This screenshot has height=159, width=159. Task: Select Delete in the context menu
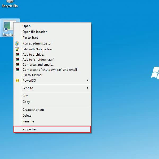coord(52,116)
